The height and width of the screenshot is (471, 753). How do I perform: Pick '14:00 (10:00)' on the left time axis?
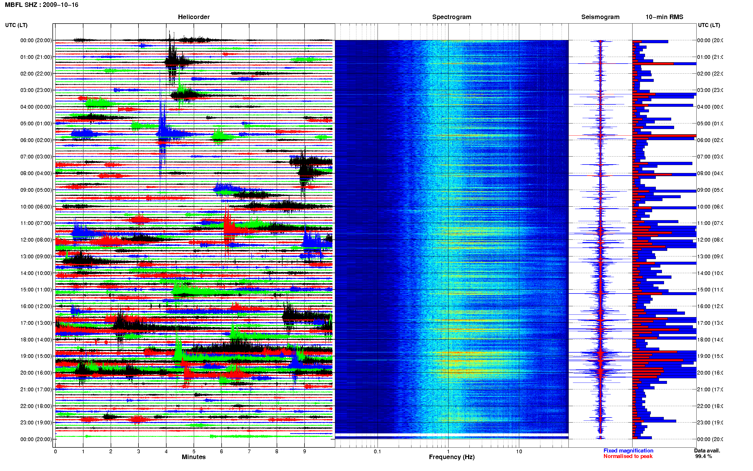tap(36, 273)
